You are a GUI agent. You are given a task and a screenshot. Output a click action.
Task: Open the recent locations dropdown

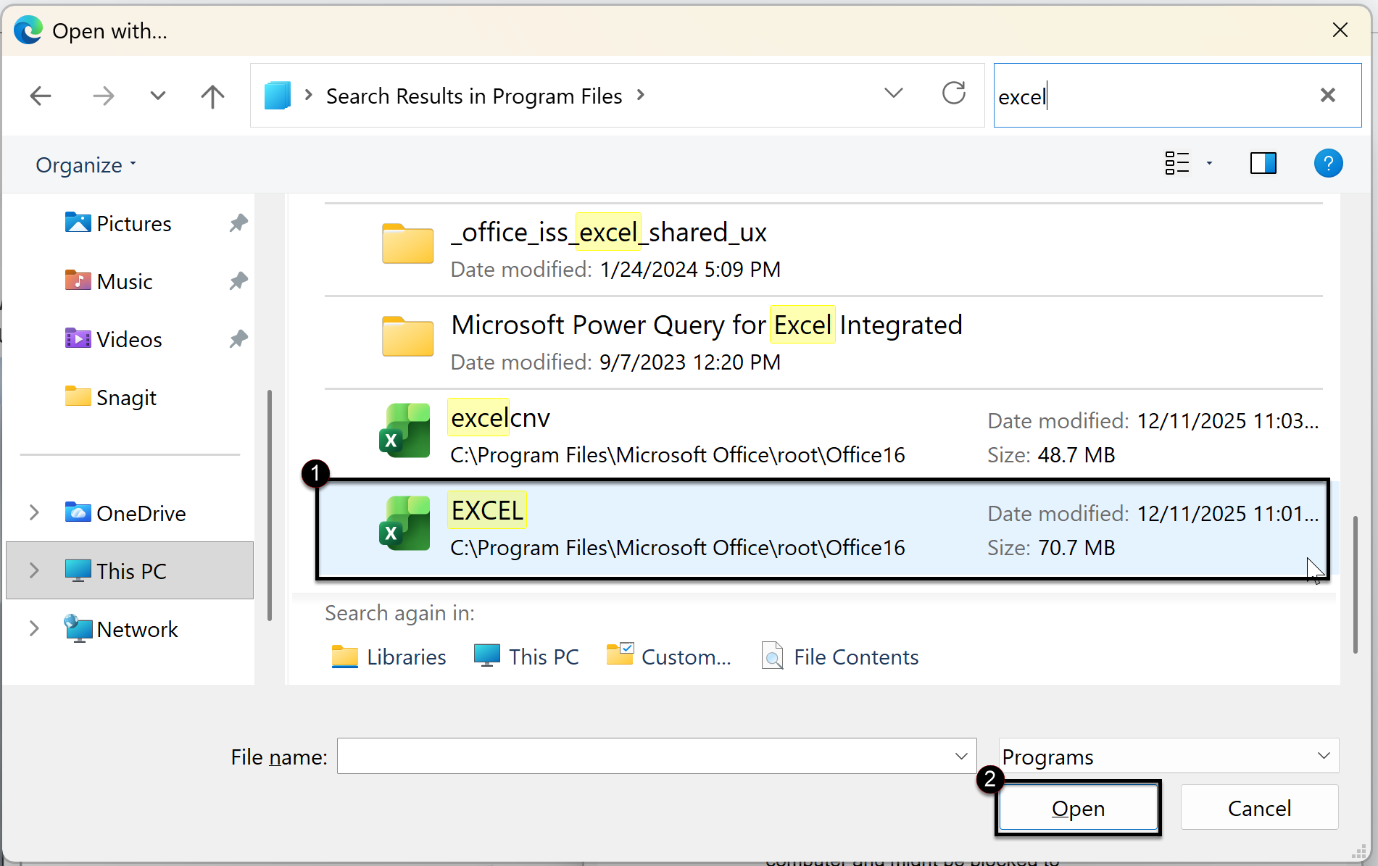pos(158,96)
